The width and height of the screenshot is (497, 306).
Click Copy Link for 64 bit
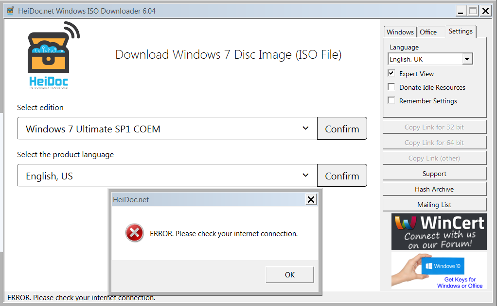(434, 143)
